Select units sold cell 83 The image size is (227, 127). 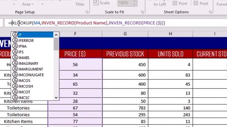click(x=170, y=75)
